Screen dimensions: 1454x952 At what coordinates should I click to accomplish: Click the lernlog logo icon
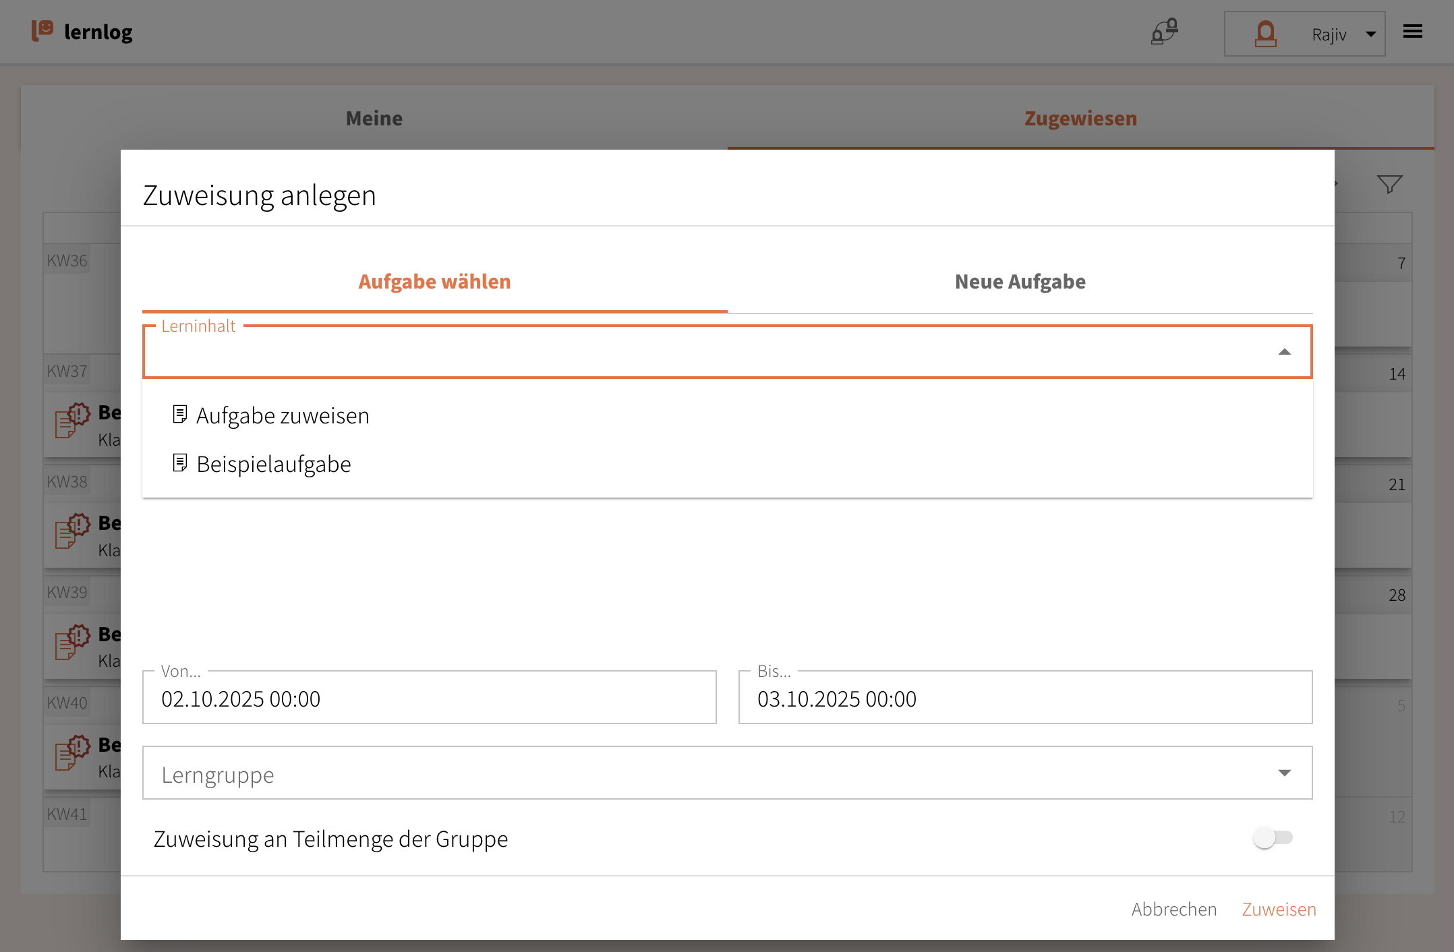click(42, 30)
